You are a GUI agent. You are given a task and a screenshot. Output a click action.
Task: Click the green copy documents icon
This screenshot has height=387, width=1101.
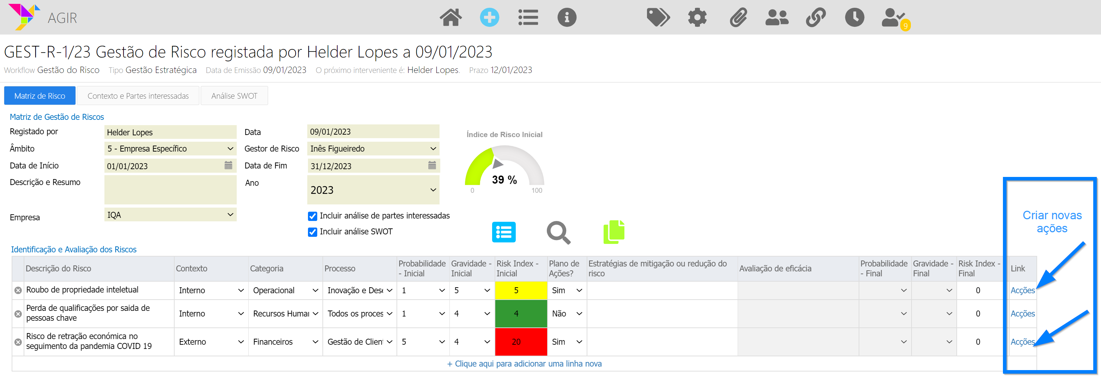614,232
